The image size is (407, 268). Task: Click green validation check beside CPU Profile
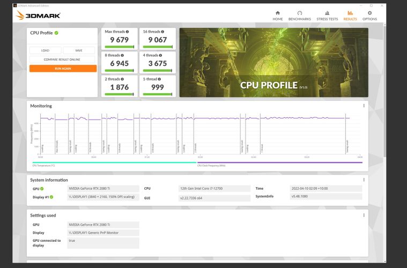coord(56,33)
